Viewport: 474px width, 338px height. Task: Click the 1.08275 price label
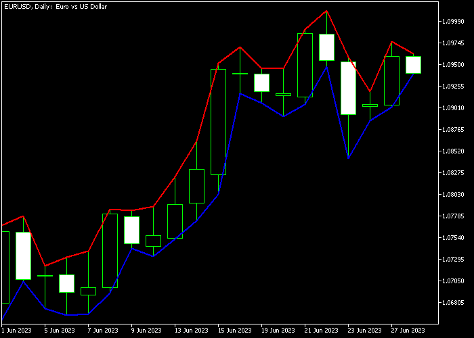[x=453, y=172]
